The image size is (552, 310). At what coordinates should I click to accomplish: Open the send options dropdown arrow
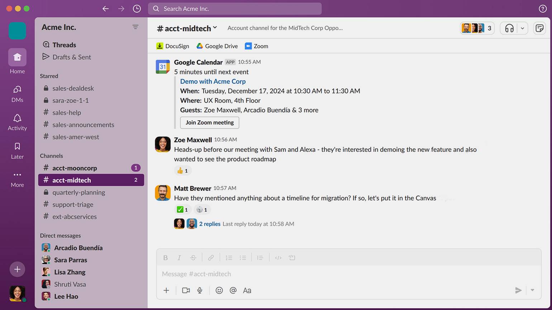(532, 290)
